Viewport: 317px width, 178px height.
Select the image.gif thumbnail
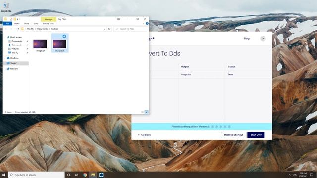[40, 44]
